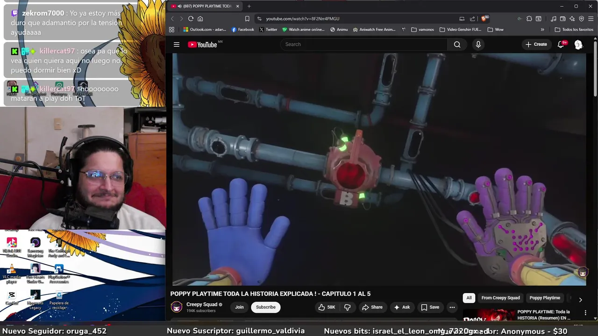Show more filter chips with right arrow

580,300
